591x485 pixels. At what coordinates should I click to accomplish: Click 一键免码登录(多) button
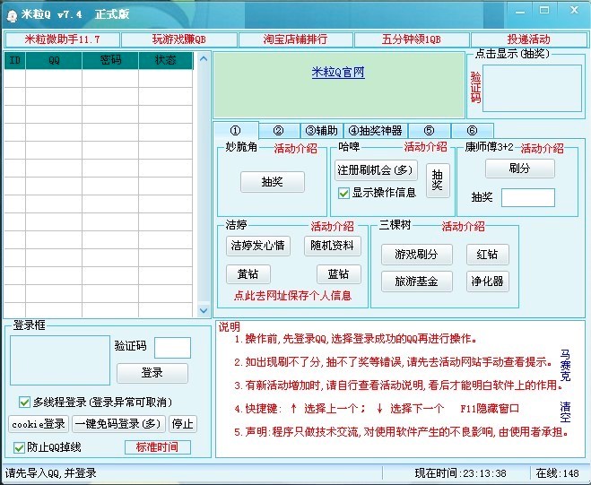coord(118,424)
